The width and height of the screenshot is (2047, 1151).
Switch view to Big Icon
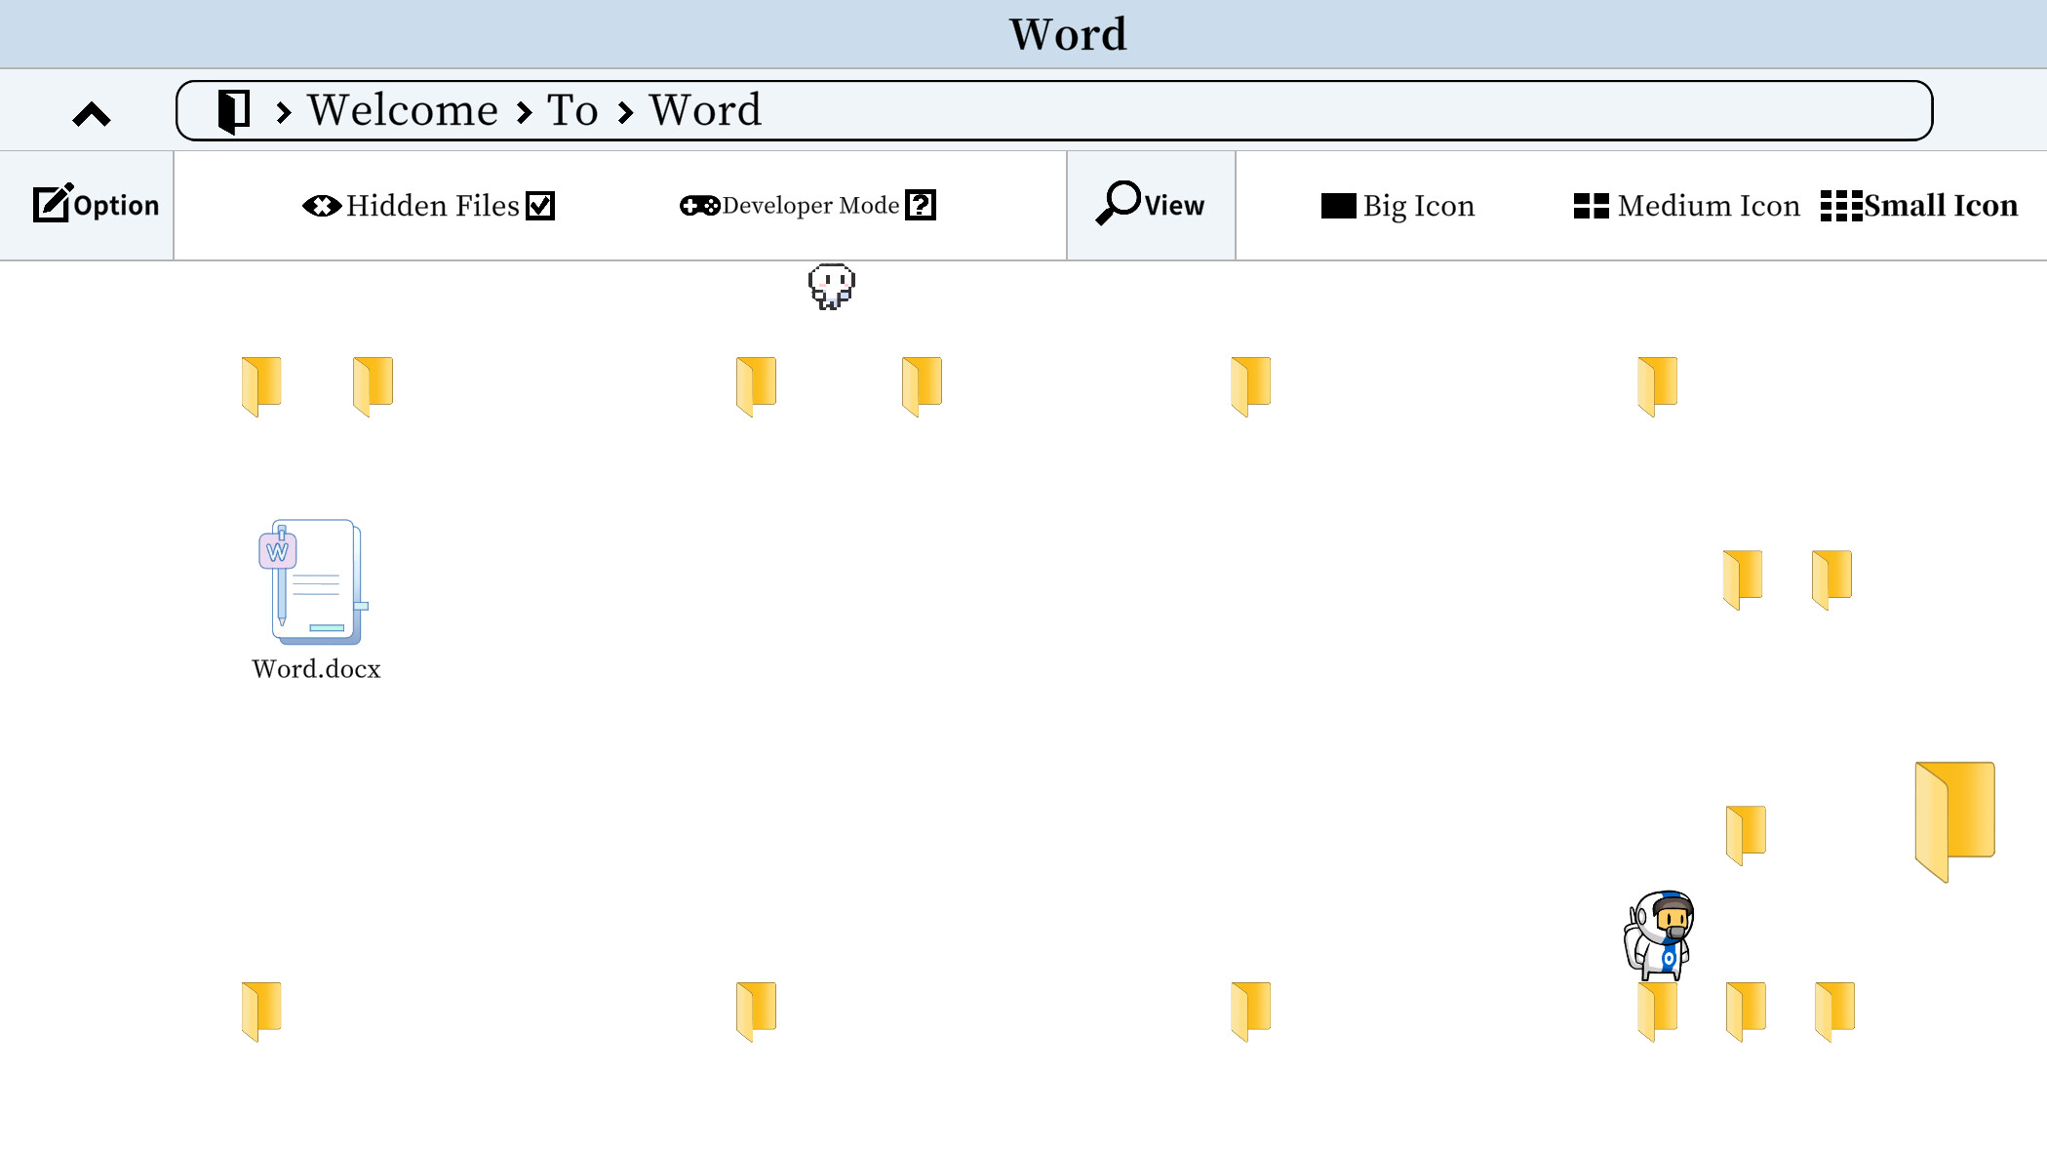point(1398,206)
